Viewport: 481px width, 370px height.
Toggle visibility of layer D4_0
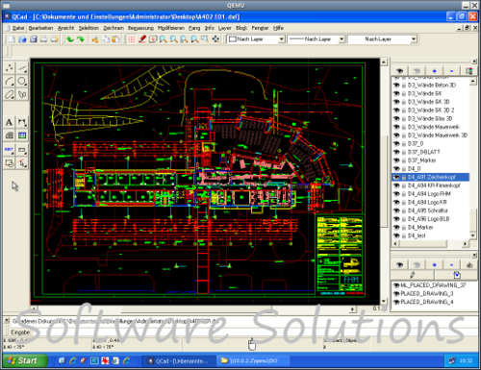point(396,169)
